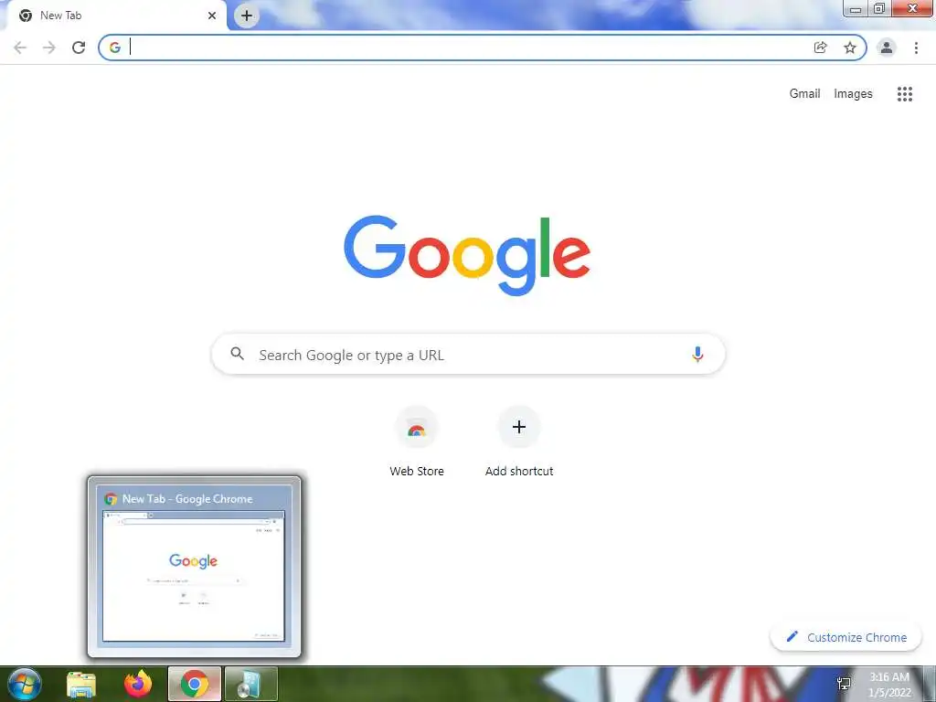Open the Gmail link

(x=804, y=94)
